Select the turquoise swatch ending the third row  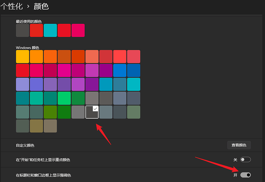(x=133, y=84)
